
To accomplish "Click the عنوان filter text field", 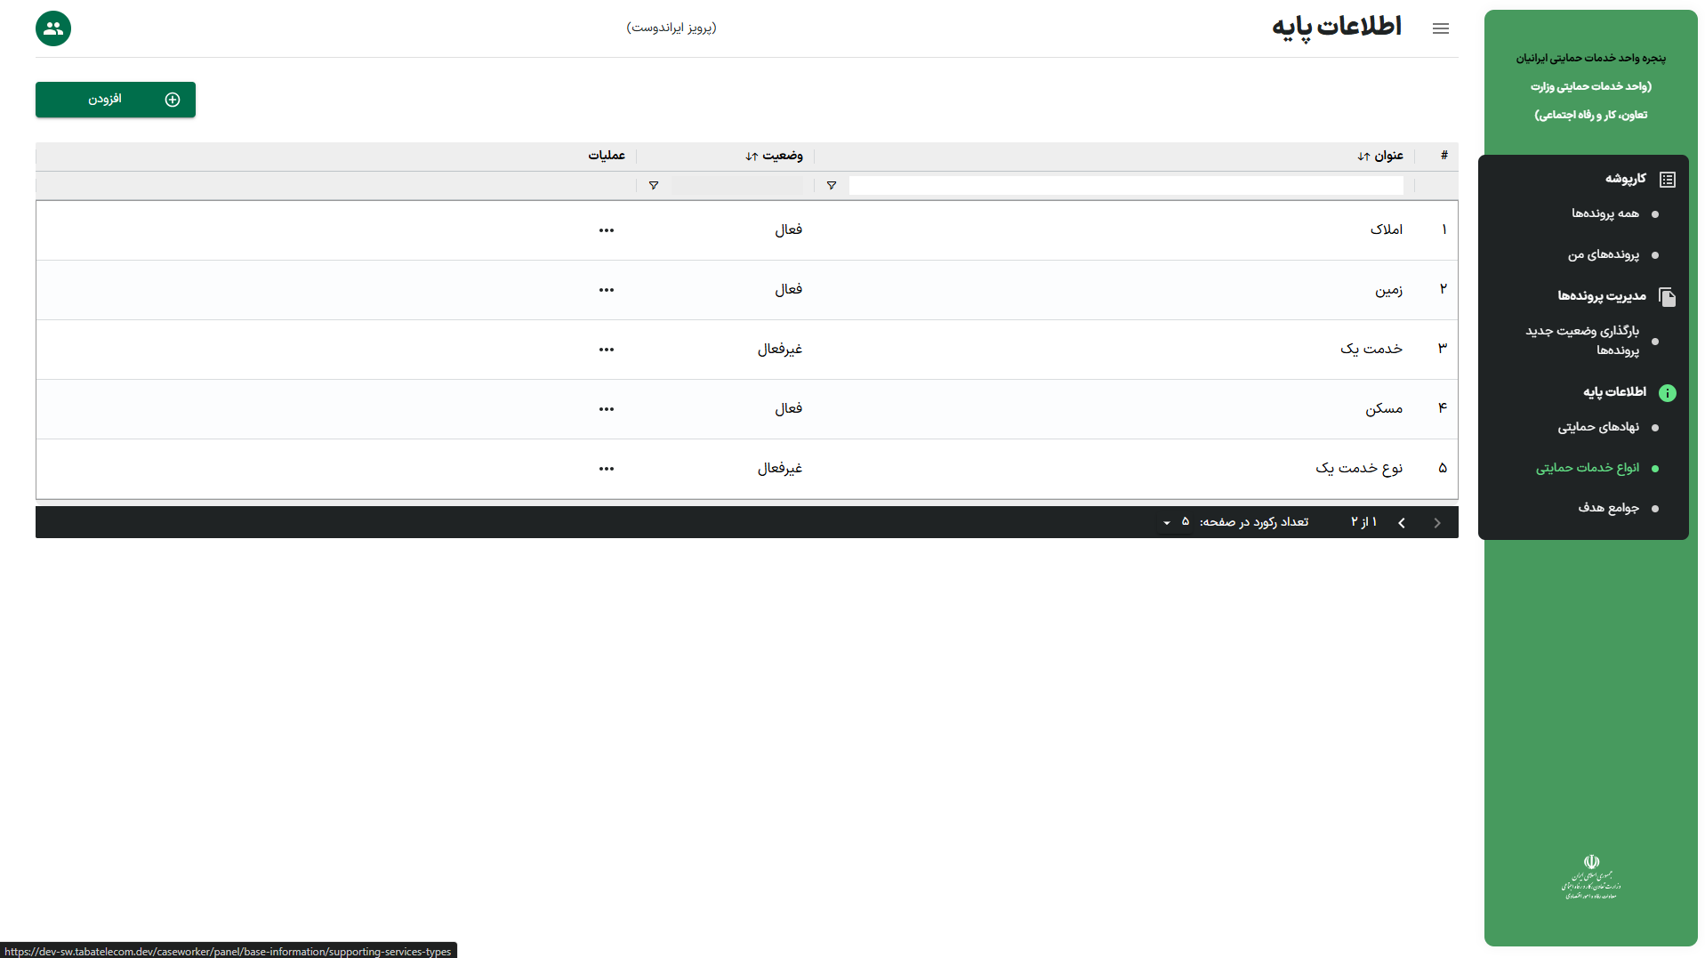I will [1125, 186].
